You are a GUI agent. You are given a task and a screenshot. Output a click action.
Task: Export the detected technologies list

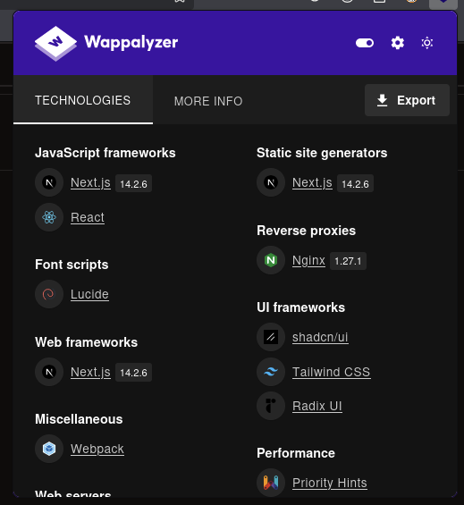pos(407,100)
